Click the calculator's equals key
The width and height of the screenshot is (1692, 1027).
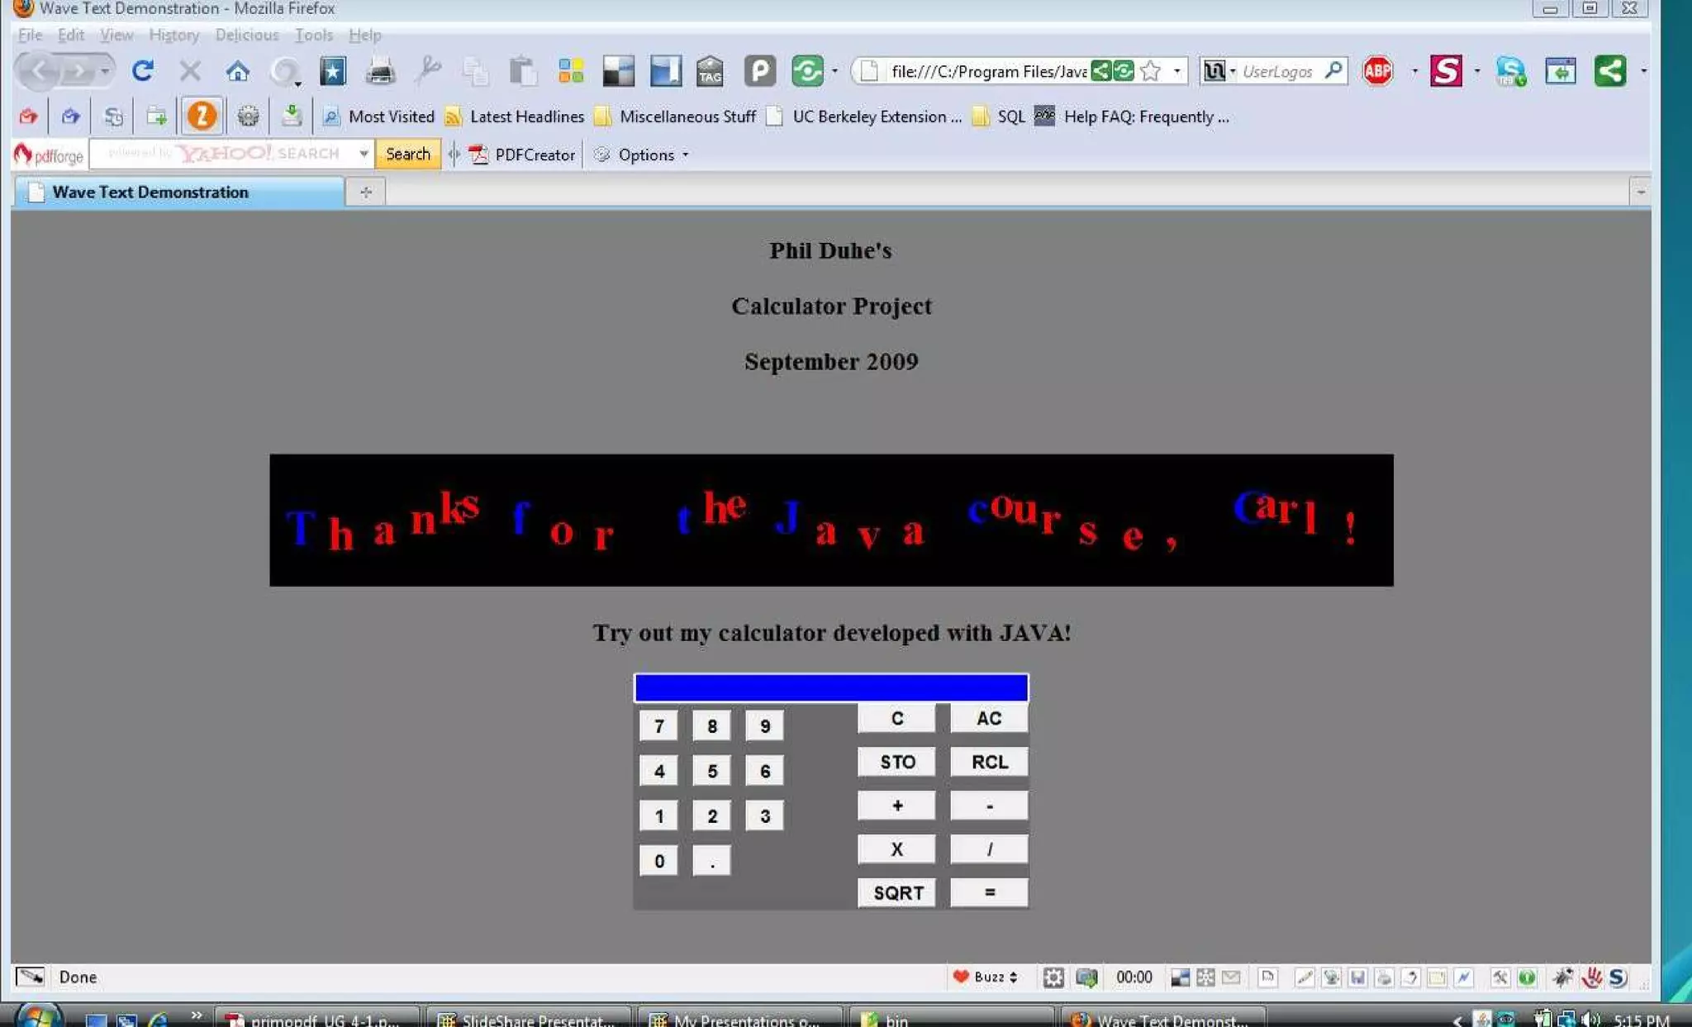point(989,892)
